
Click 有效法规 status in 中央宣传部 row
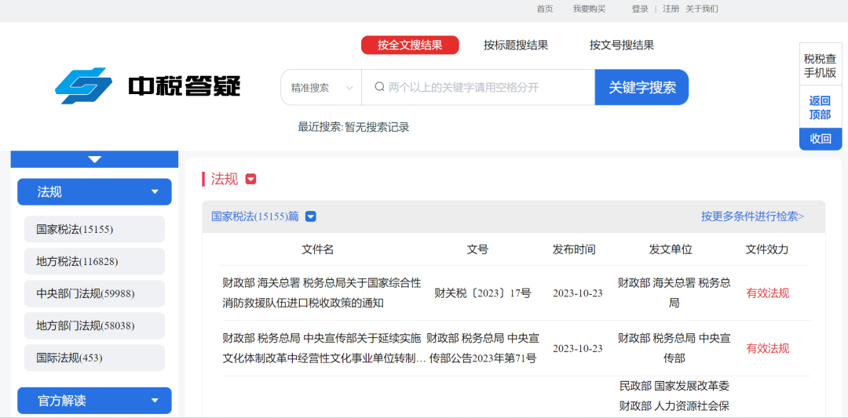(768, 348)
